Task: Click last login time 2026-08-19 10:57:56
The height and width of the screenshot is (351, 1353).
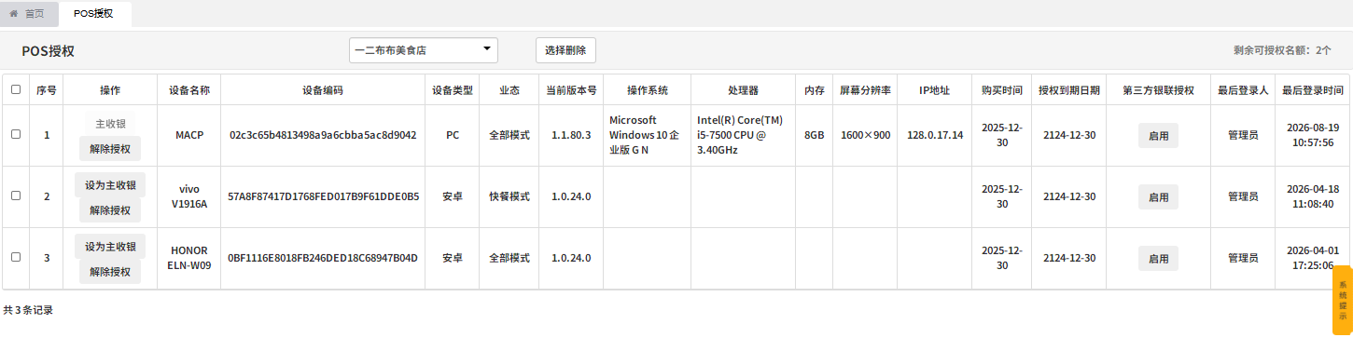Action: click(1313, 135)
